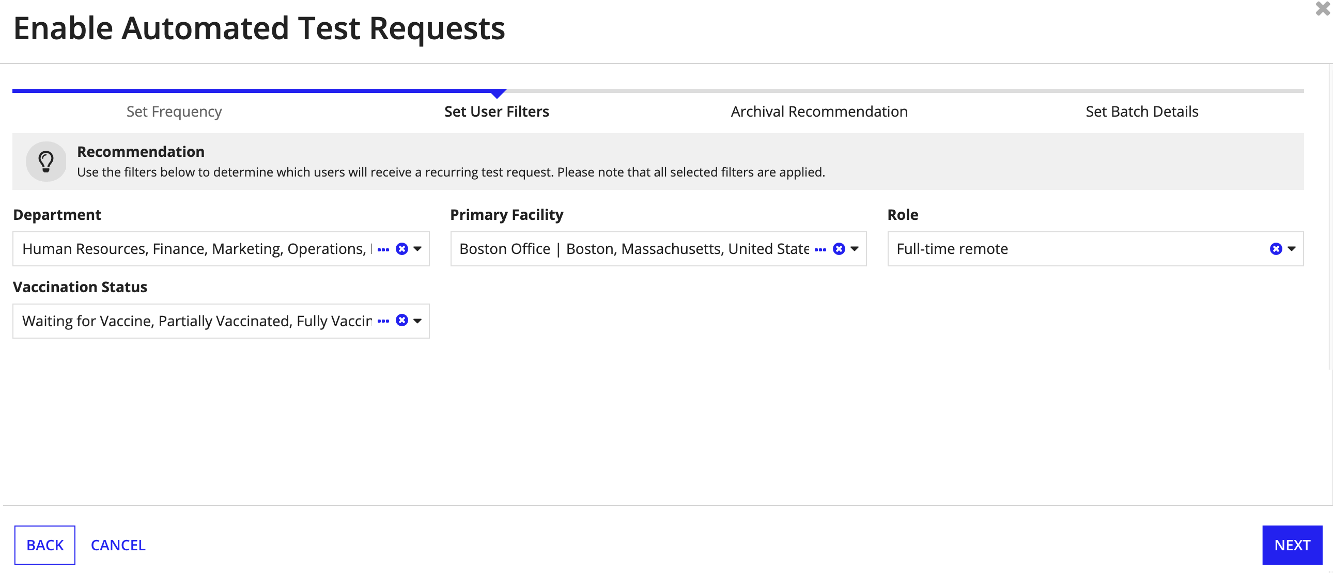Show more Primary Facility selections via ellipsis
1333x573 pixels.
(x=820, y=249)
